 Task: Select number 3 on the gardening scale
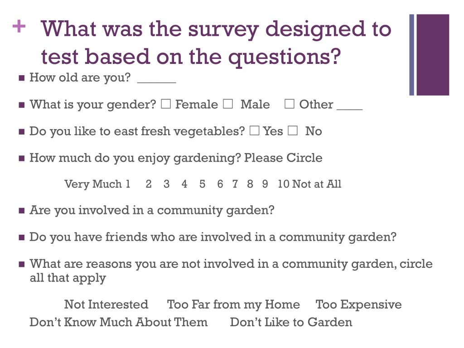tap(167, 184)
